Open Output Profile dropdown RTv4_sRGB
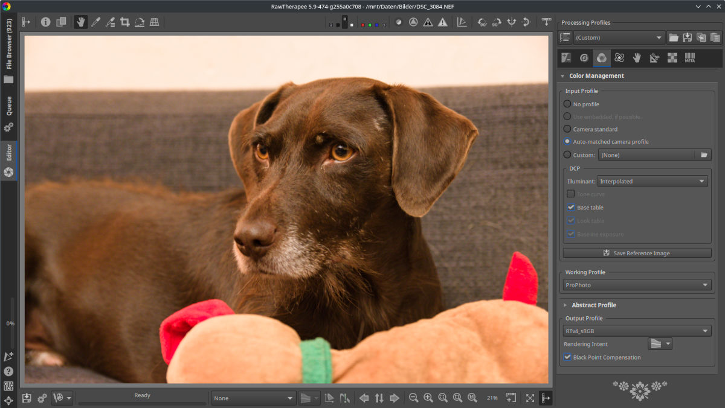Screen dimensions: 725x408 coord(637,331)
